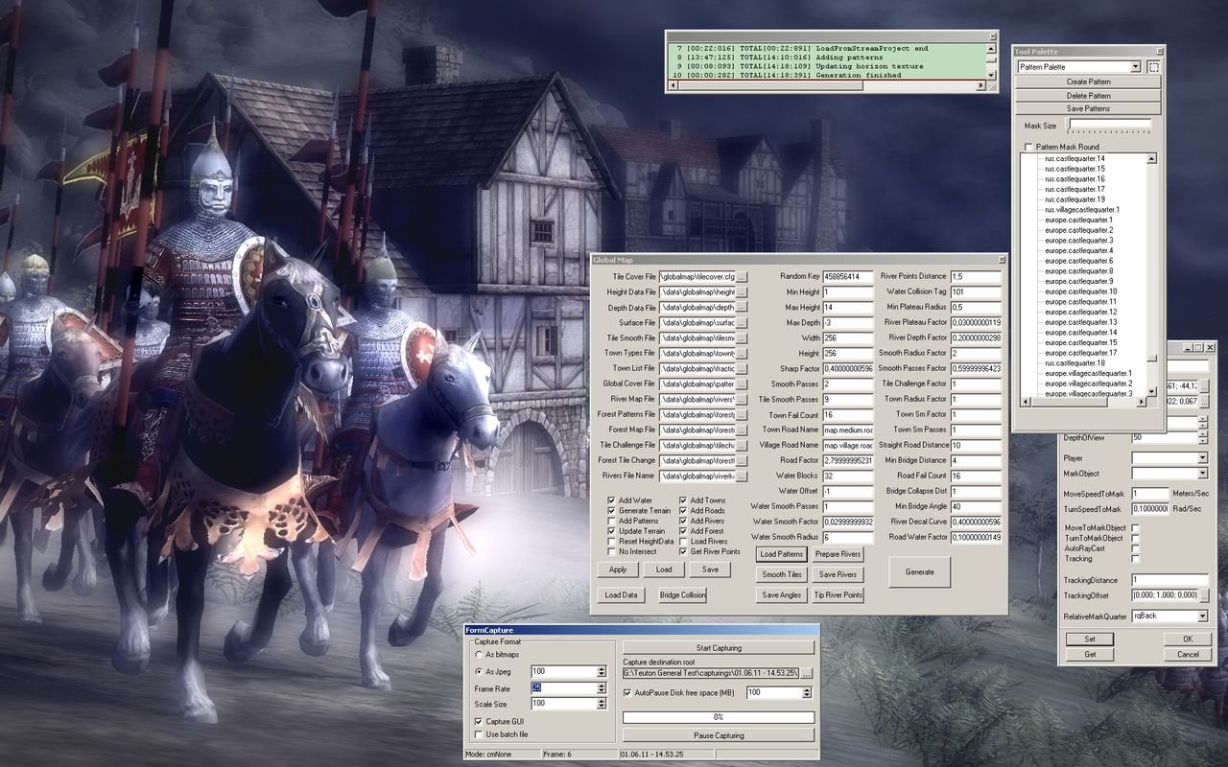Enable the Add Patterns checkbox
The height and width of the screenshot is (767, 1228).
pos(612,522)
